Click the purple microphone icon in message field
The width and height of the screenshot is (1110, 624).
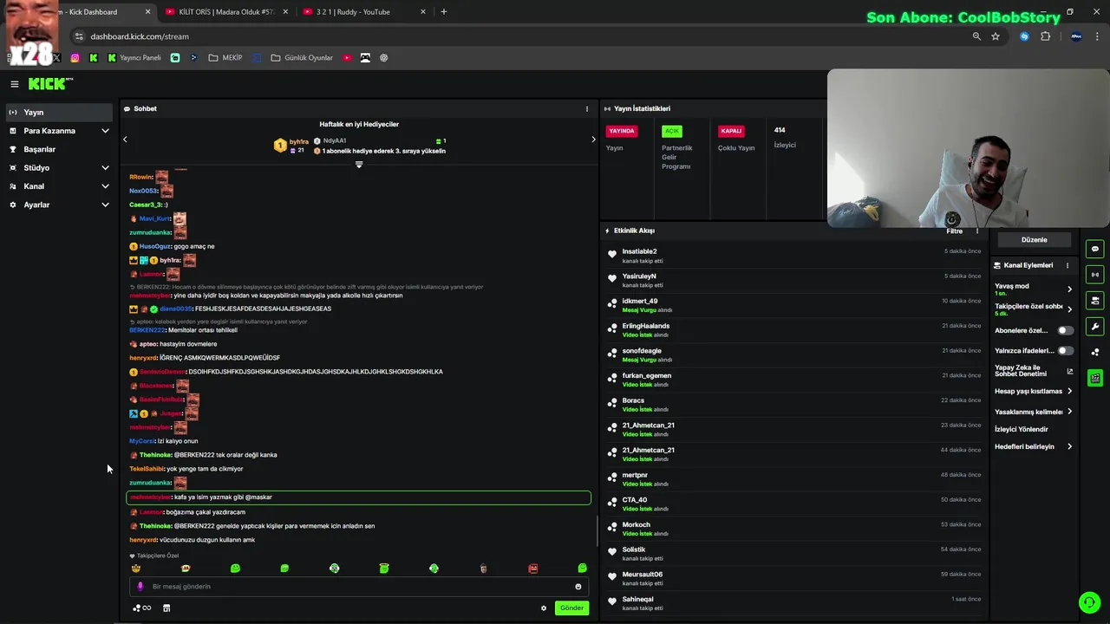[x=140, y=587]
